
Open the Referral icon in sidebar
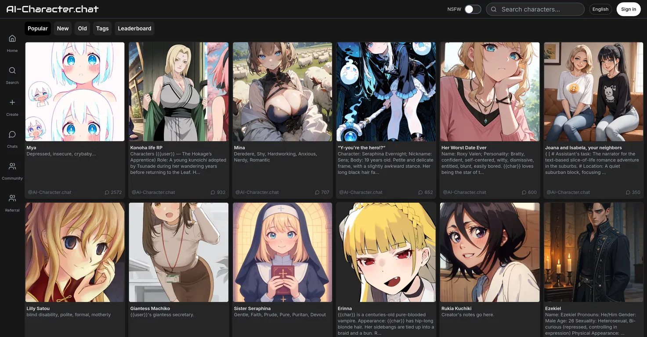coord(12,198)
